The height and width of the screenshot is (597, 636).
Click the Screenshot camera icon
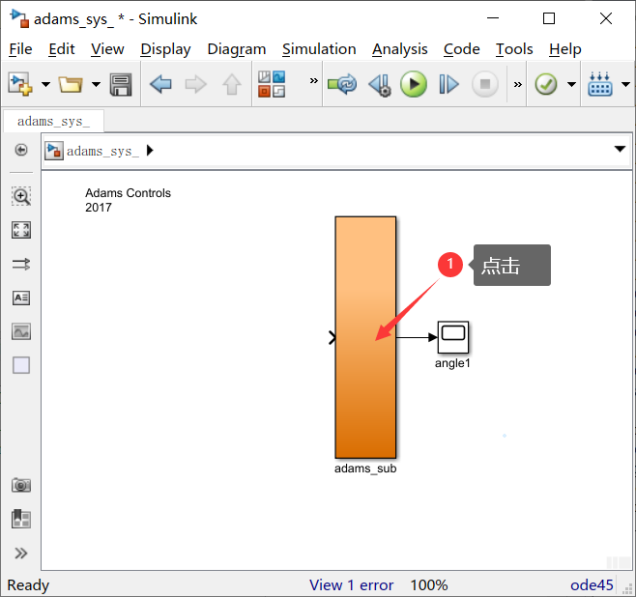[x=21, y=485]
